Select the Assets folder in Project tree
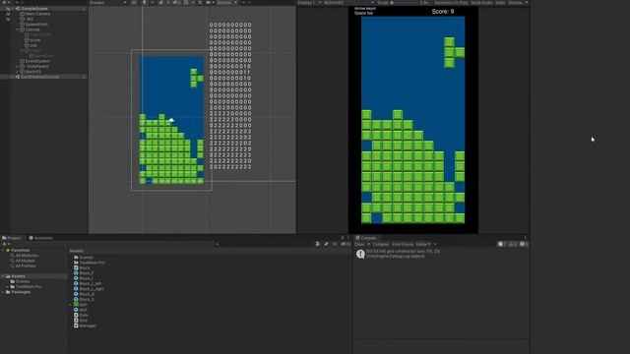The width and height of the screenshot is (630, 354). coord(18,276)
